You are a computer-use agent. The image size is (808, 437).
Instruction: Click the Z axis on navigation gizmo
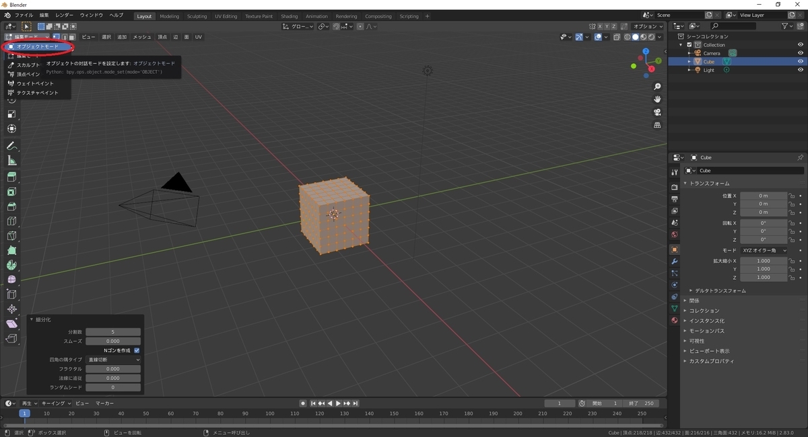[646, 51]
